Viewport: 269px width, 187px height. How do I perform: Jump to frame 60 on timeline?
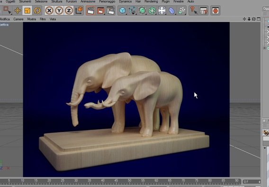156,180
